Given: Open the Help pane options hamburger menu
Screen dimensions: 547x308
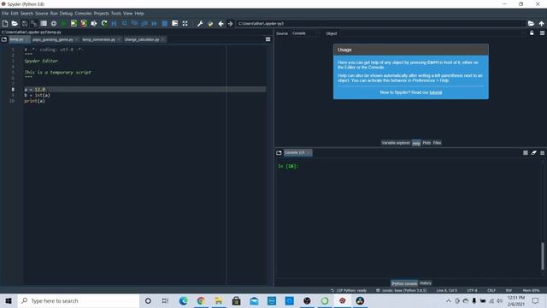Looking at the screenshot, I should pyautogui.click(x=542, y=33).
